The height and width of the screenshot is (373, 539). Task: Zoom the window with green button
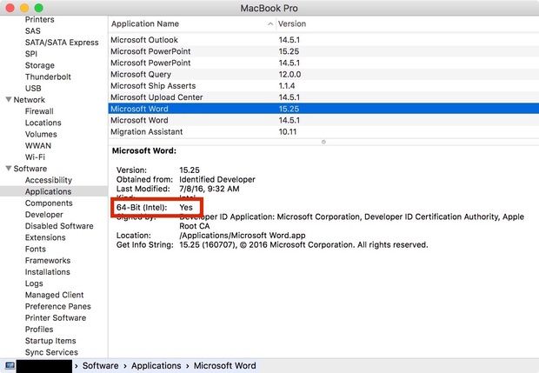39,8
